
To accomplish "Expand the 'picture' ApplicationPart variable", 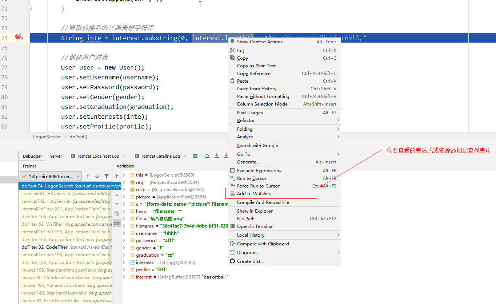I will click(x=124, y=197).
